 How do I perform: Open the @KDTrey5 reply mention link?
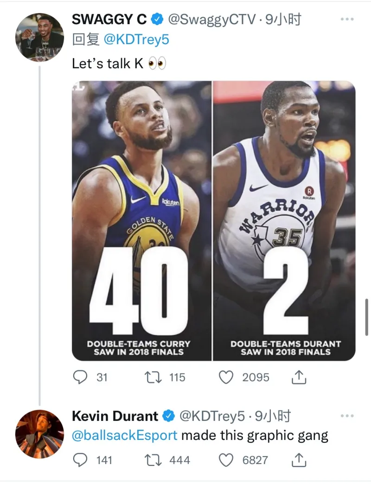pos(136,40)
